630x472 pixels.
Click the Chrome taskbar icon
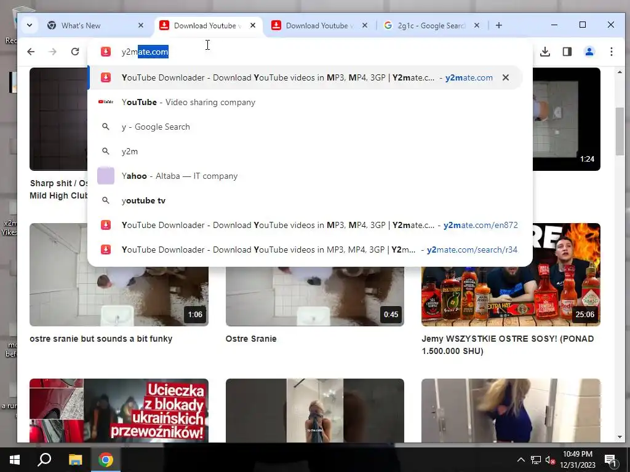coord(106,460)
